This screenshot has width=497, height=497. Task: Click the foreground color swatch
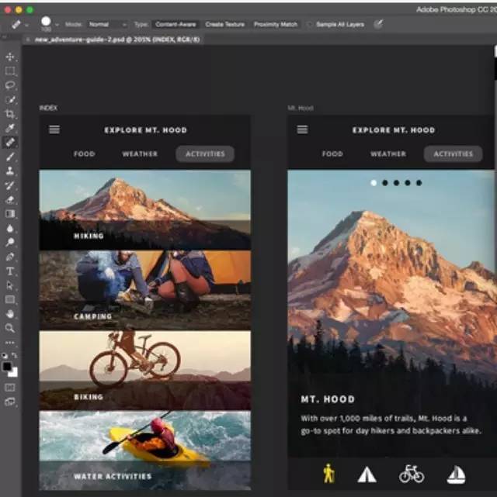(x=8, y=366)
